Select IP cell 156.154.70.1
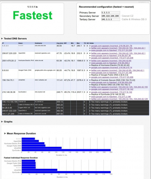The image size is (151, 179). (8, 80)
